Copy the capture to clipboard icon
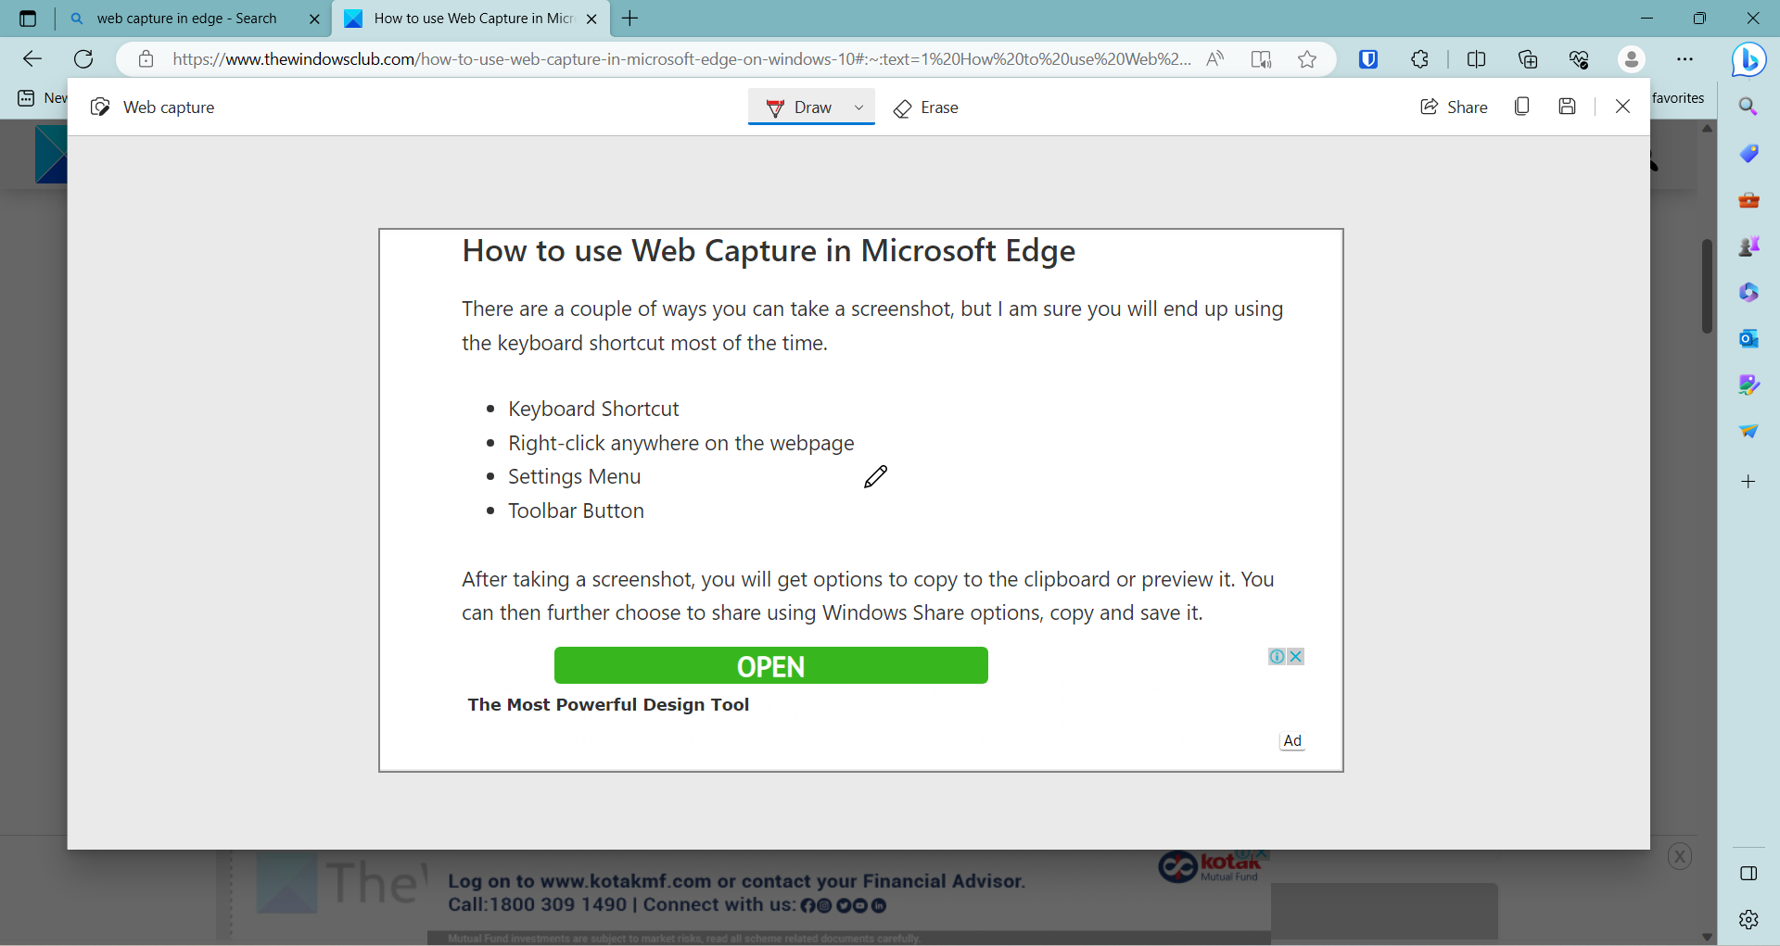This screenshot has height=946, width=1780. pos(1521,107)
